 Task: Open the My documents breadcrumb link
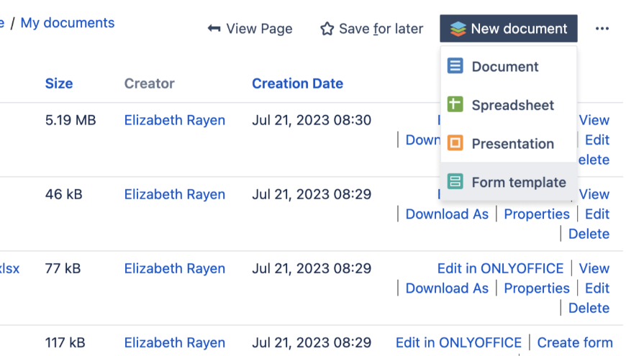pos(68,23)
